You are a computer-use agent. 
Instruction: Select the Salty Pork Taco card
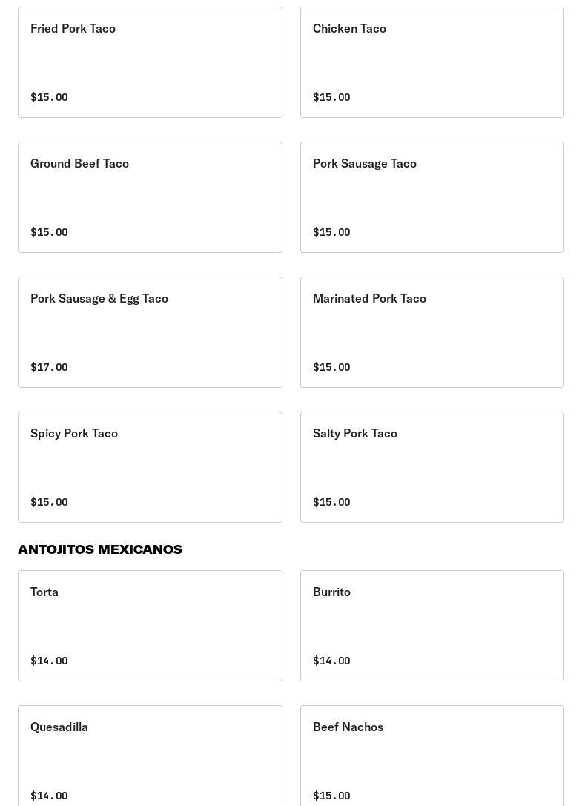point(432,467)
